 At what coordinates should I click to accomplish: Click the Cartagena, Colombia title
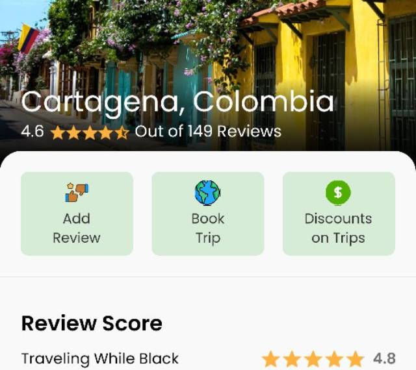pyautogui.click(x=177, y=103)
